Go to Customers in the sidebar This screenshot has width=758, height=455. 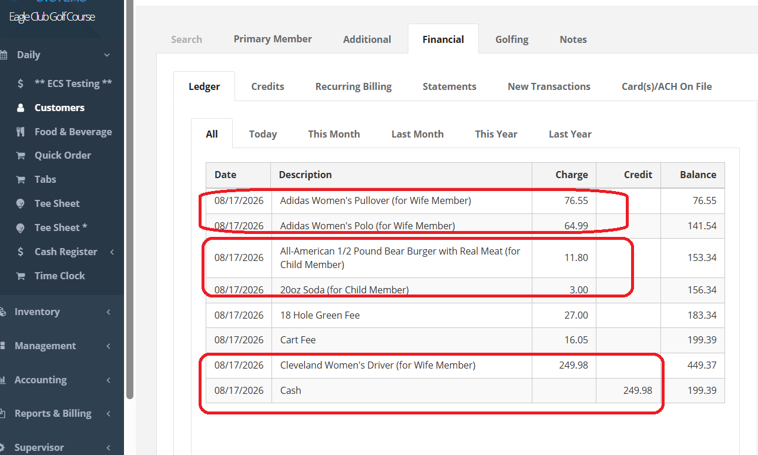coord(59,108)
